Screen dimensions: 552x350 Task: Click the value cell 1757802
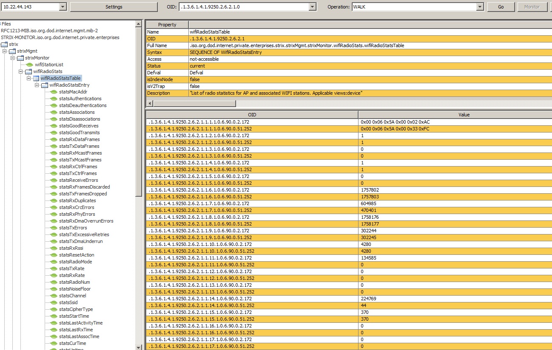pyautogui.click(x=455, y=190)
